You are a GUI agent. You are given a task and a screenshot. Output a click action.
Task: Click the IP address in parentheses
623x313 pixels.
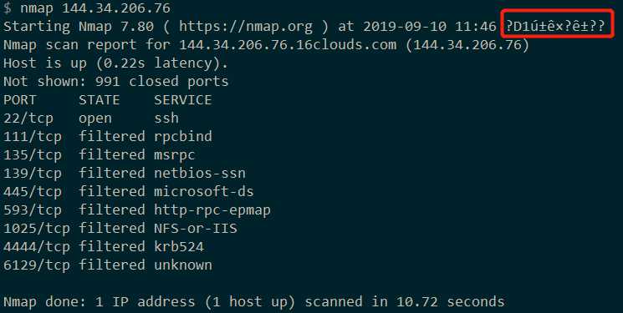point(467,44)
